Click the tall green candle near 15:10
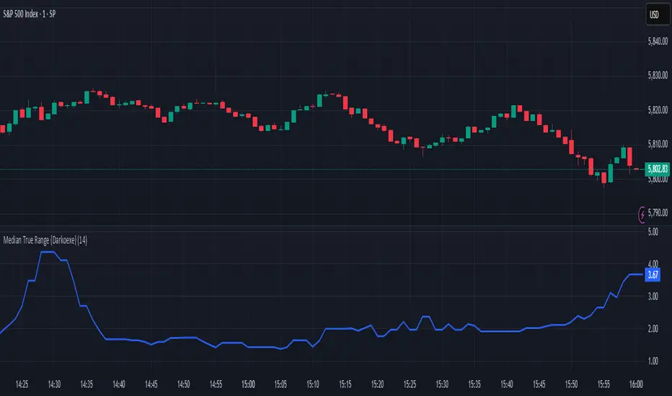The height and width of the screenshot is (396, 672). [319, 101]
